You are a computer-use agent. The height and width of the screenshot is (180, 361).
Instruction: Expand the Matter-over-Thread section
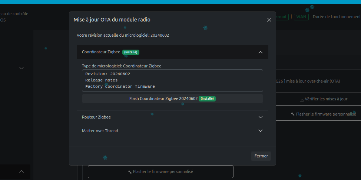coord(172,131)
